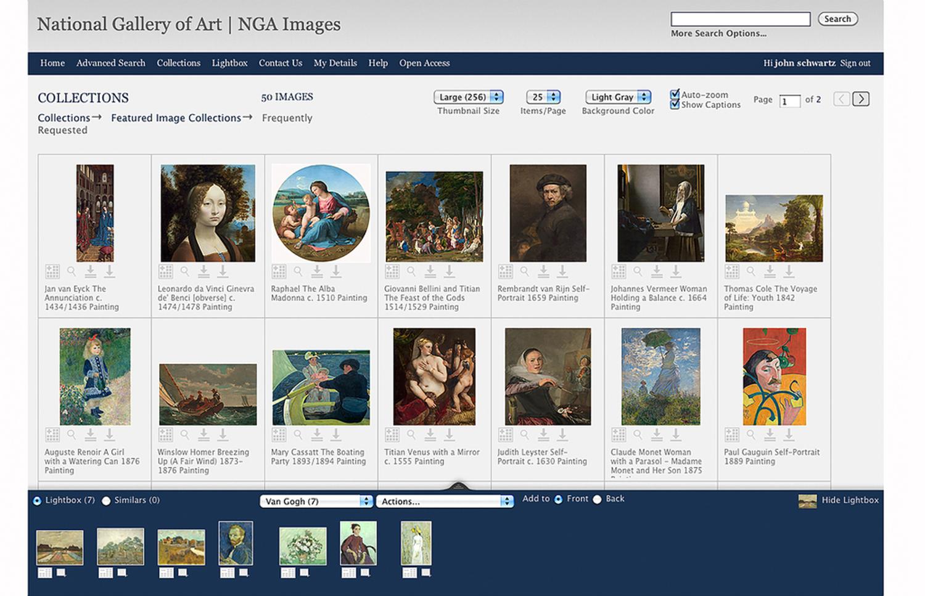Viewport: 925px width, 596px height.
Task: Click double-bar download icon under Vermeer Woman Holding a Balance
Action: click(x=657, y=271)
